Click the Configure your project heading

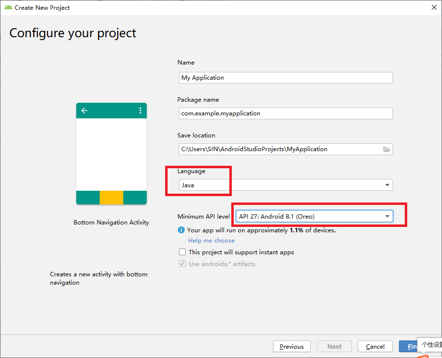pos(73,33)
